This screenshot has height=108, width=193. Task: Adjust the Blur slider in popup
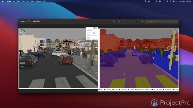click(x=92, y=35)
